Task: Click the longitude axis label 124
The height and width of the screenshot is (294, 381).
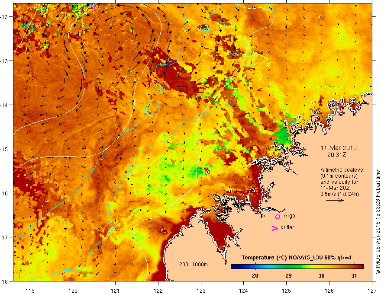Action: pyautogui.click(x=244, y=291)
